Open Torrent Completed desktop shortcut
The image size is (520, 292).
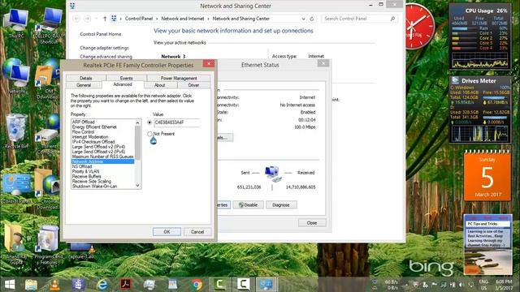pos(48,134)
